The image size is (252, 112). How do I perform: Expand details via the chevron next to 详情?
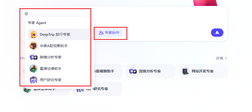pyautogui.click(x=226, y=58)
